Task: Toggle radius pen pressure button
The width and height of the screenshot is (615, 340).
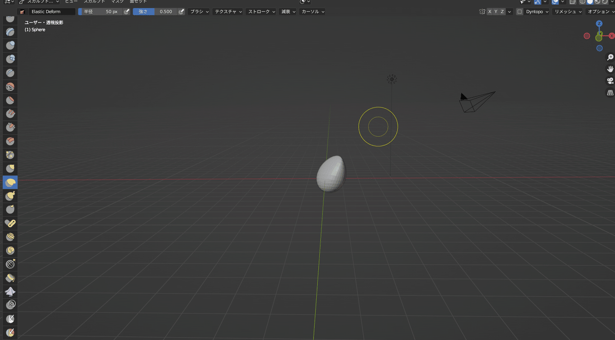Action: 127,11
